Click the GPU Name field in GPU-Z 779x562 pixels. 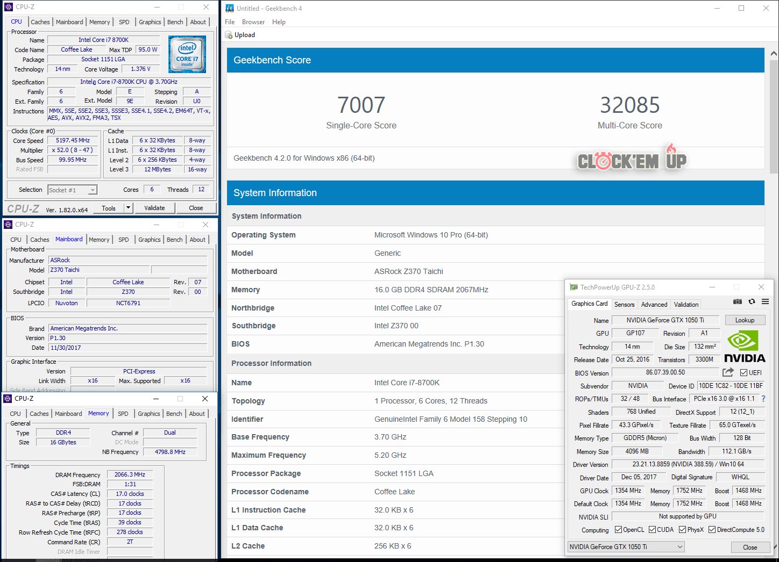click(665, 320)
